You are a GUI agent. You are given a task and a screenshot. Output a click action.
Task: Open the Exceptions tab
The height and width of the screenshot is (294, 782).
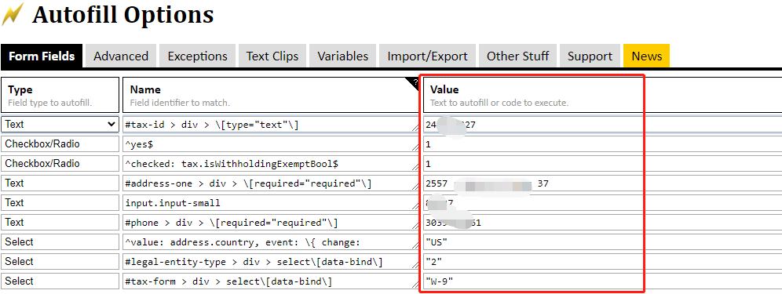pos(198,56)
